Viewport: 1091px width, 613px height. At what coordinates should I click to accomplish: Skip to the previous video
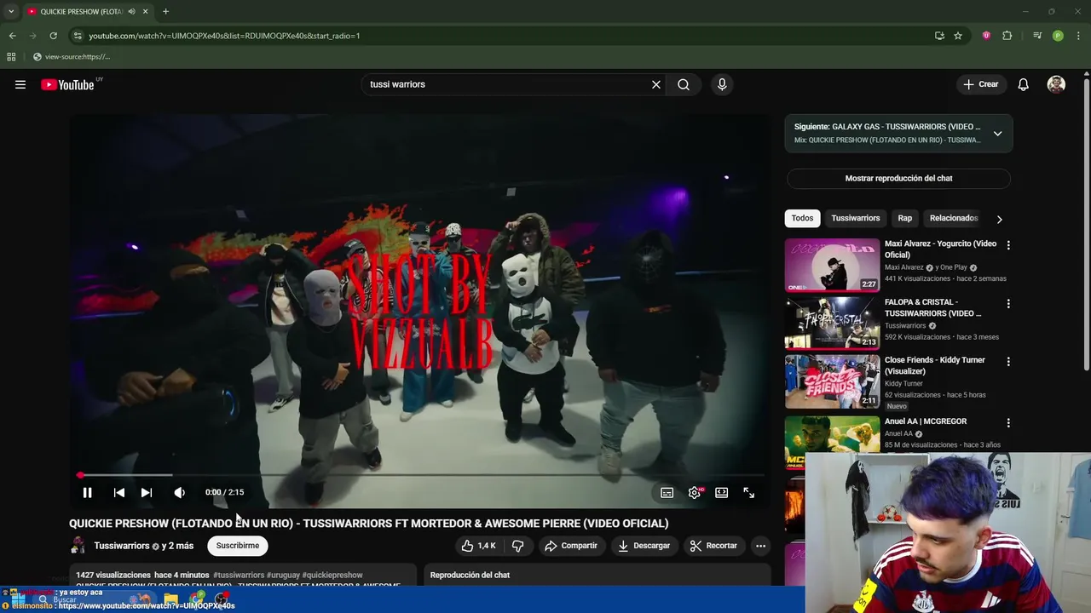119,492
